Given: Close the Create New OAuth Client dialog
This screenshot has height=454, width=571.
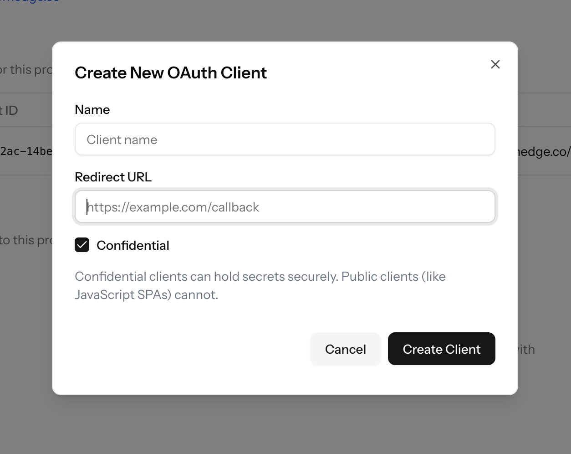Looking at the screenshot, I should [x=495, y=64].
